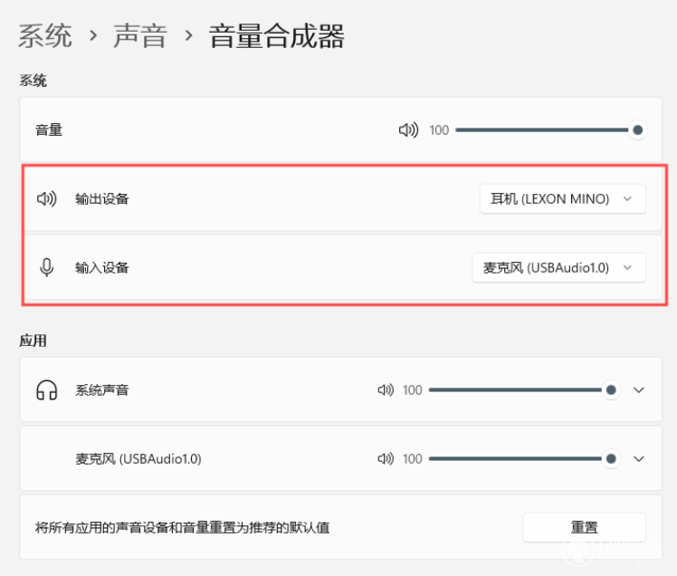Click the headphones icon beside 系统声音
677x576 pixels.
47,389
